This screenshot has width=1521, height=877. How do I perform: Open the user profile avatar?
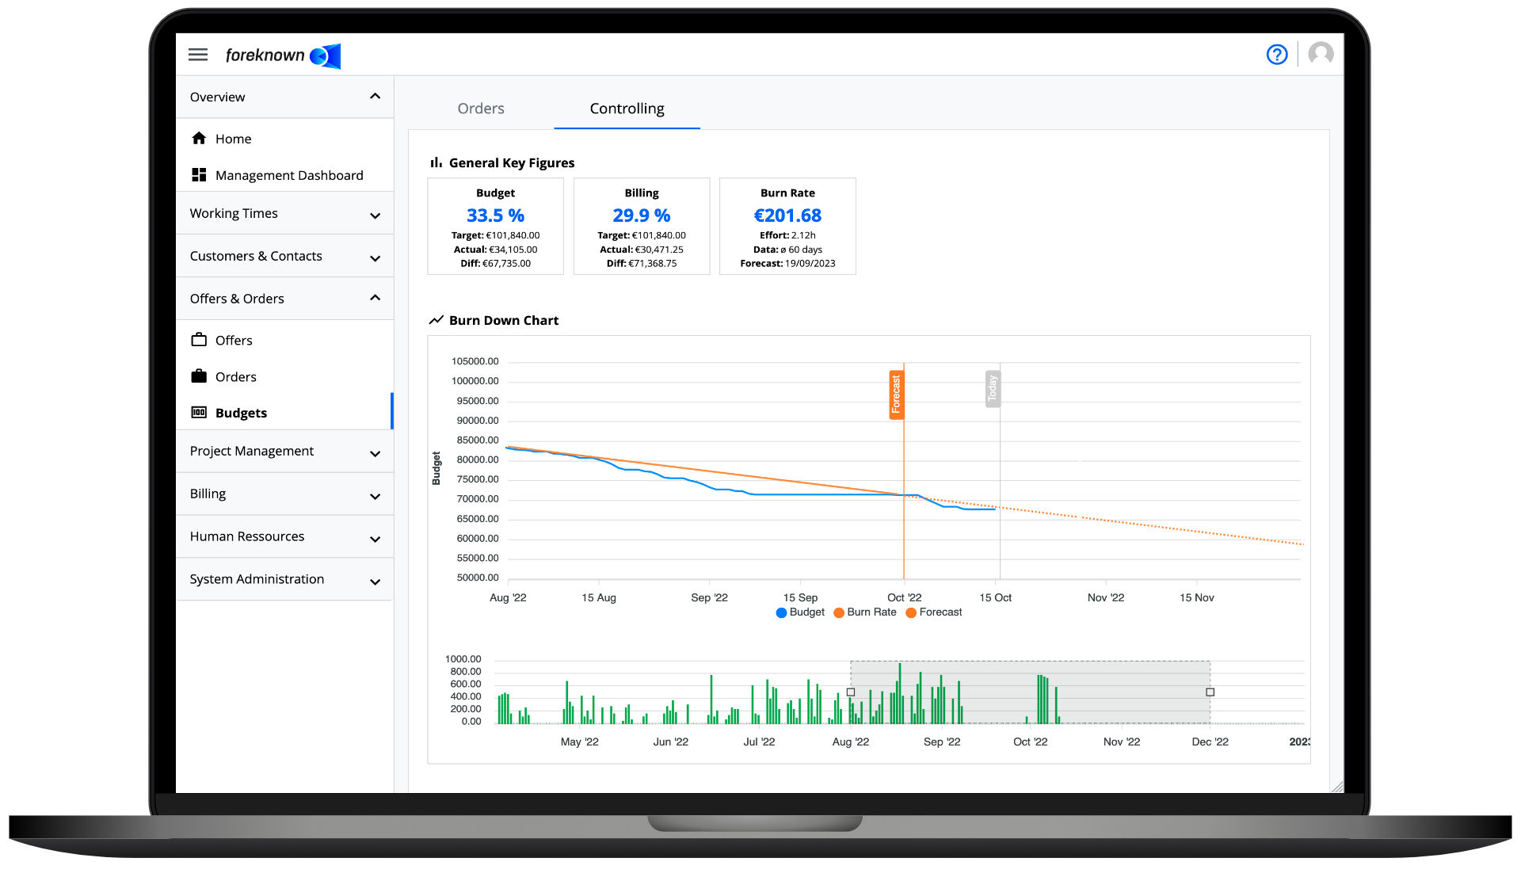click(1321, 55)
